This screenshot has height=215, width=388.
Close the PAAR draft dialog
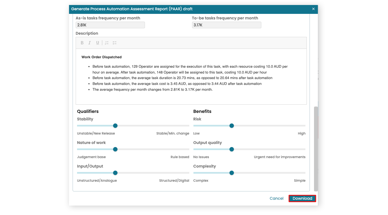coord(313,9)
